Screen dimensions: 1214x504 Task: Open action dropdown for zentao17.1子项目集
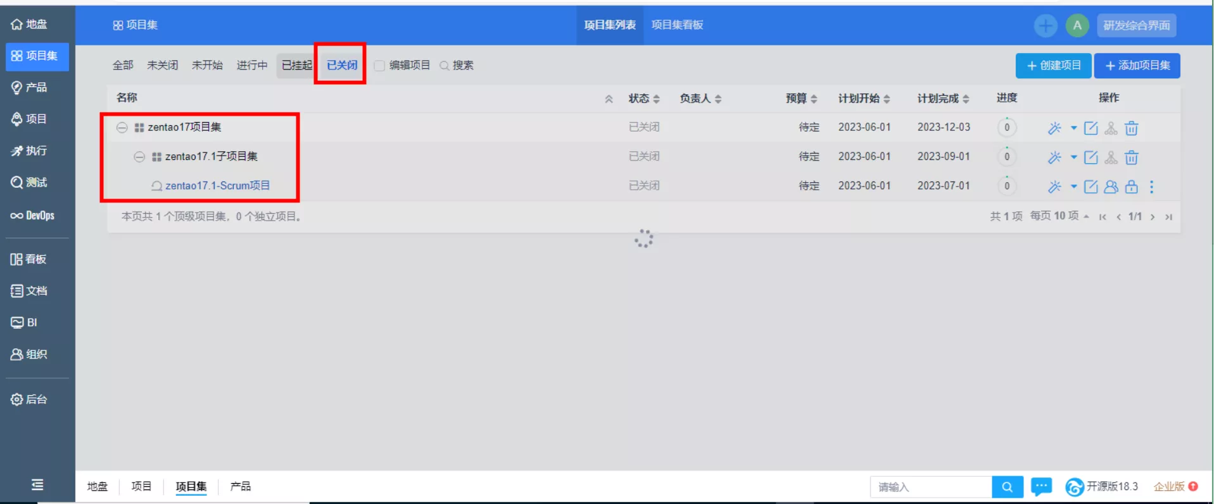coord(1073,157)
